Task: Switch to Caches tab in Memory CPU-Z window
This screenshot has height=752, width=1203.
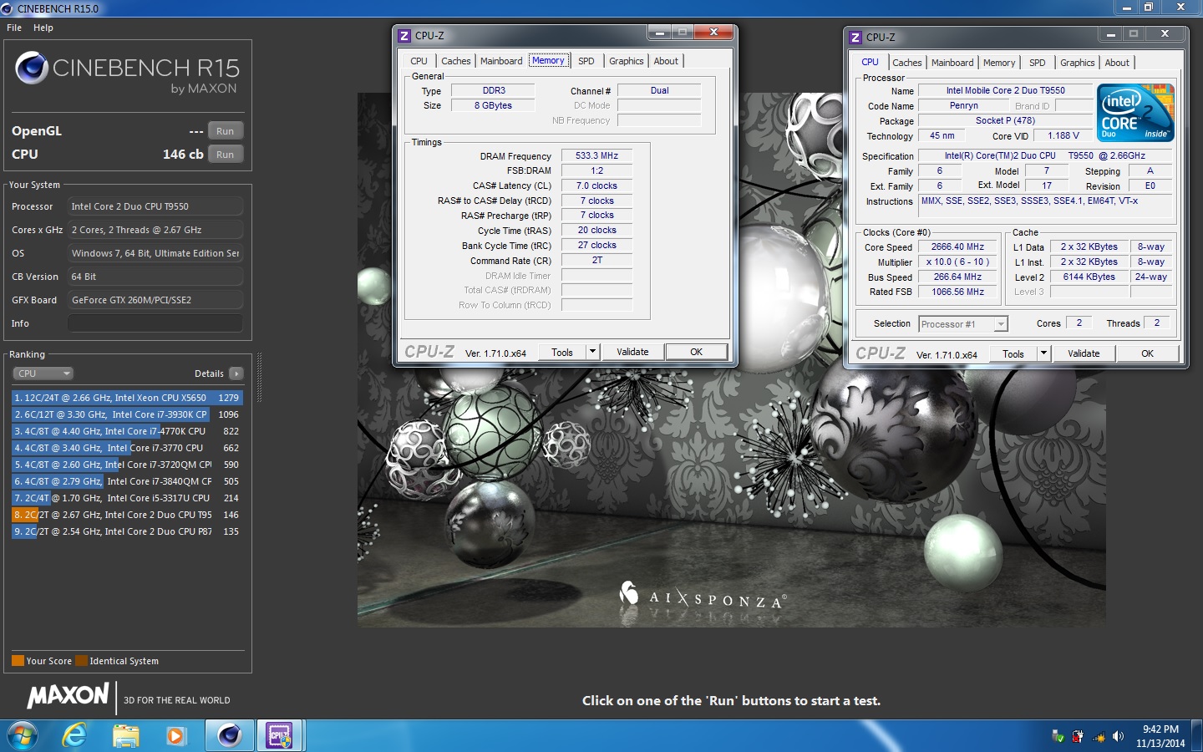Action: coord(456,61)
